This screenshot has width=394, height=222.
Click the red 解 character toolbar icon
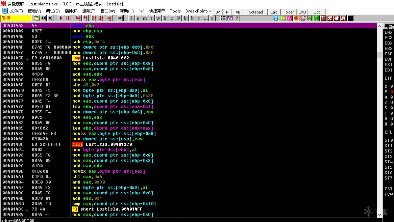(x=344, y=18)
